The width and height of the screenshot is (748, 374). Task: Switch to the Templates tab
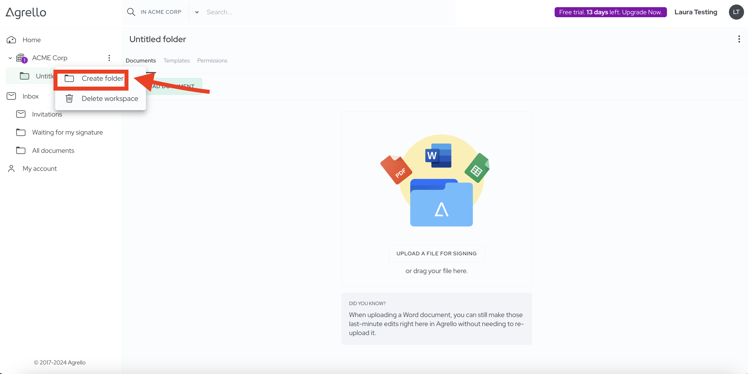[176, 60]
